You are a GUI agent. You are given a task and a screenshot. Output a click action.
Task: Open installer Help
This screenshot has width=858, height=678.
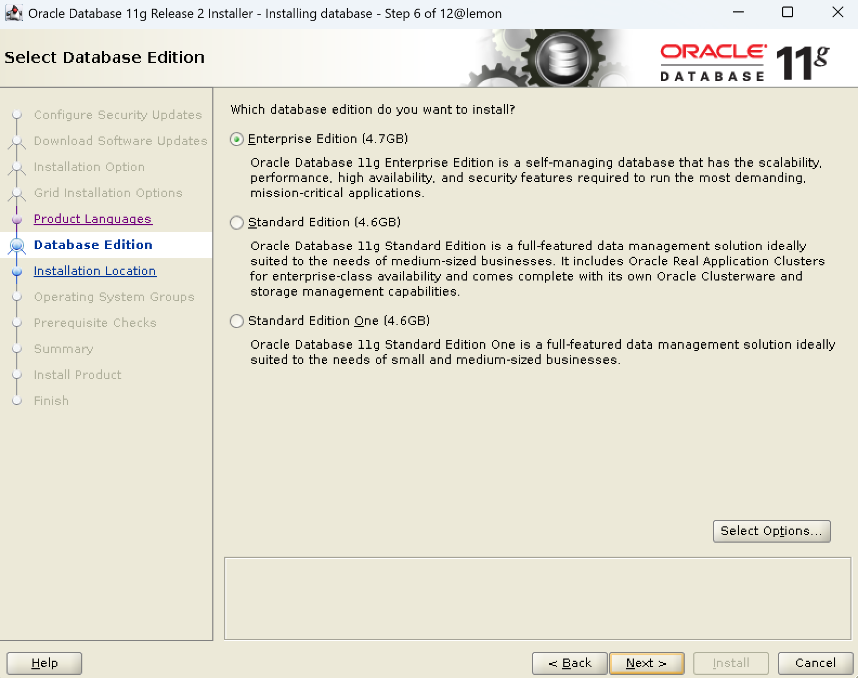(x=44, y=663)
